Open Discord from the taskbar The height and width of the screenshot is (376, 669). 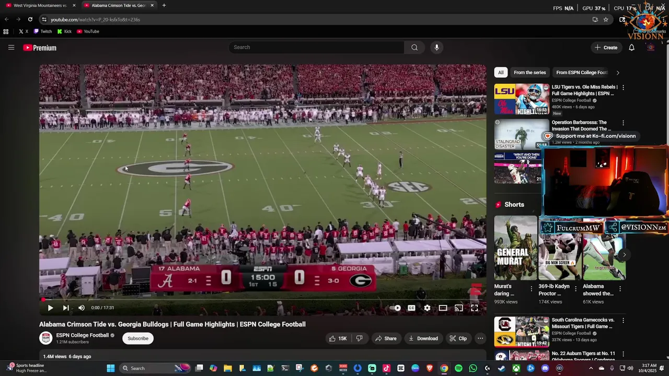pos(545,368)
